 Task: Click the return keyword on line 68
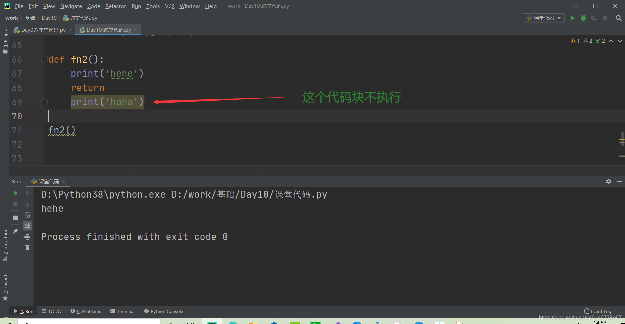tap(87, 88)
